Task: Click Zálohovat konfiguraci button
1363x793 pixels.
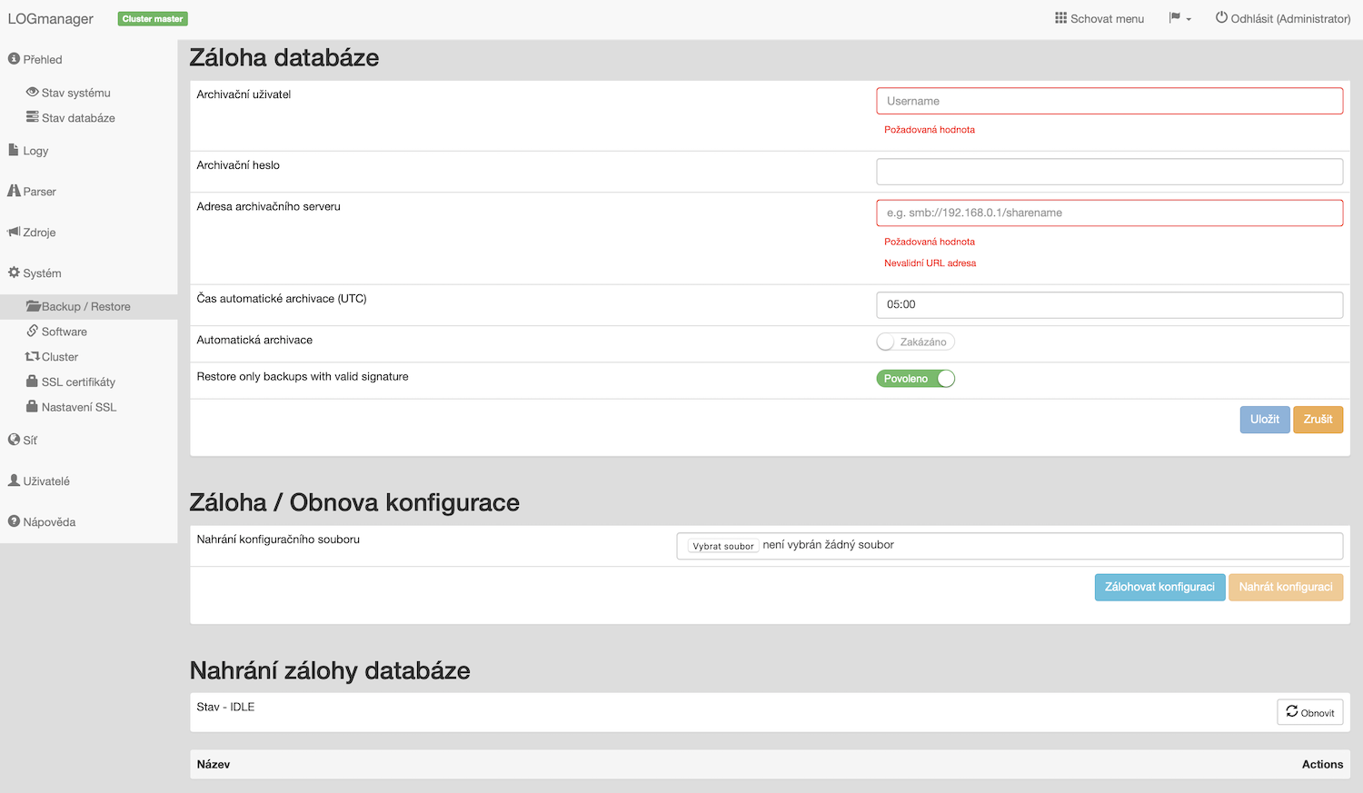Action: tap(1159, 588)
